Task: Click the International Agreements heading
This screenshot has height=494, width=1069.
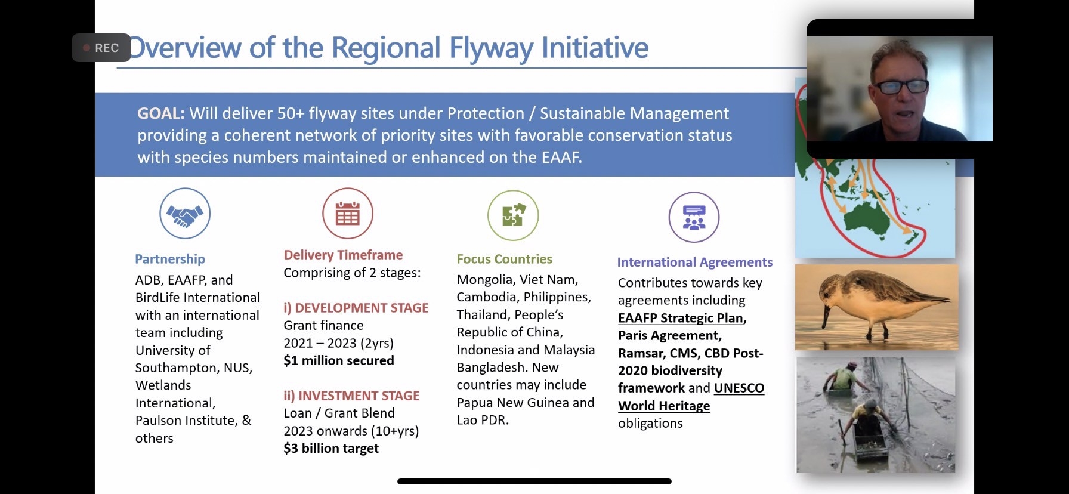Action: tap(694, 262)
